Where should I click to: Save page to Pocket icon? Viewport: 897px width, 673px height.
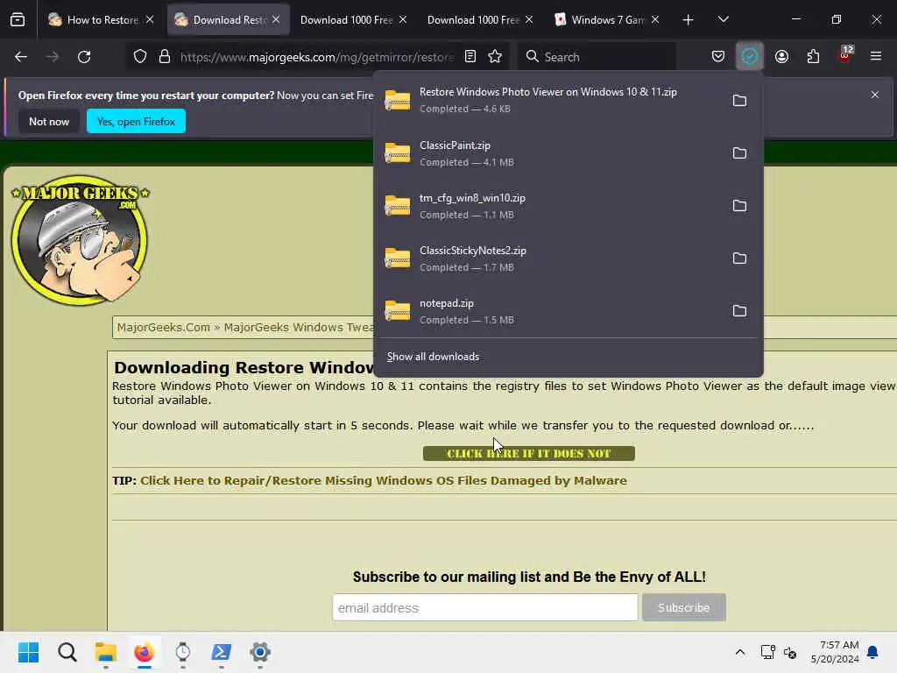click(x=718, y=57)
